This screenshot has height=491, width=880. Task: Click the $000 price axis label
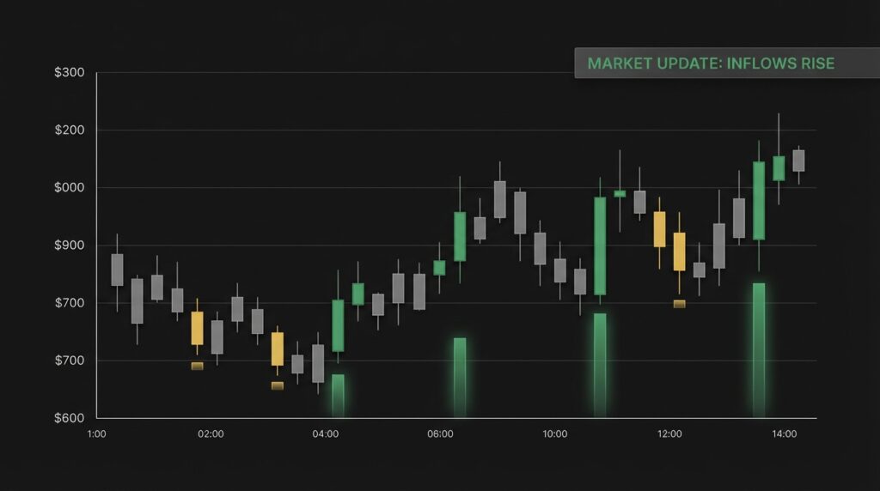pyautogui.click(x=69, y=188)
